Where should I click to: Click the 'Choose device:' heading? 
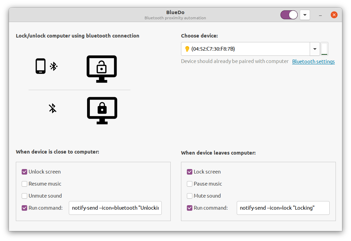pos(200,36)
